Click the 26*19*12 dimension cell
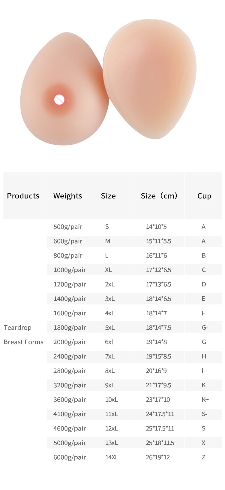This screenshot has width=225, height=490. click(x=158, y=457)
